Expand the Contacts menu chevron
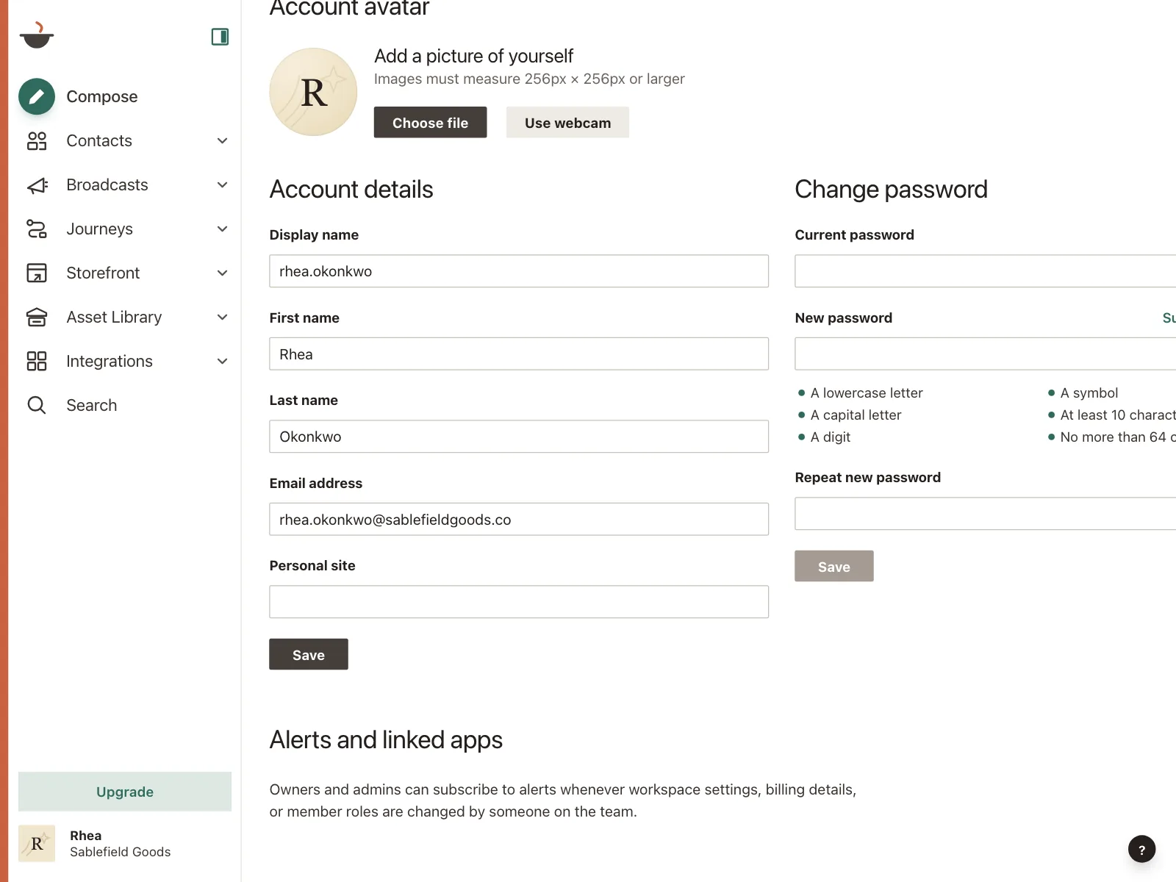 222,140
